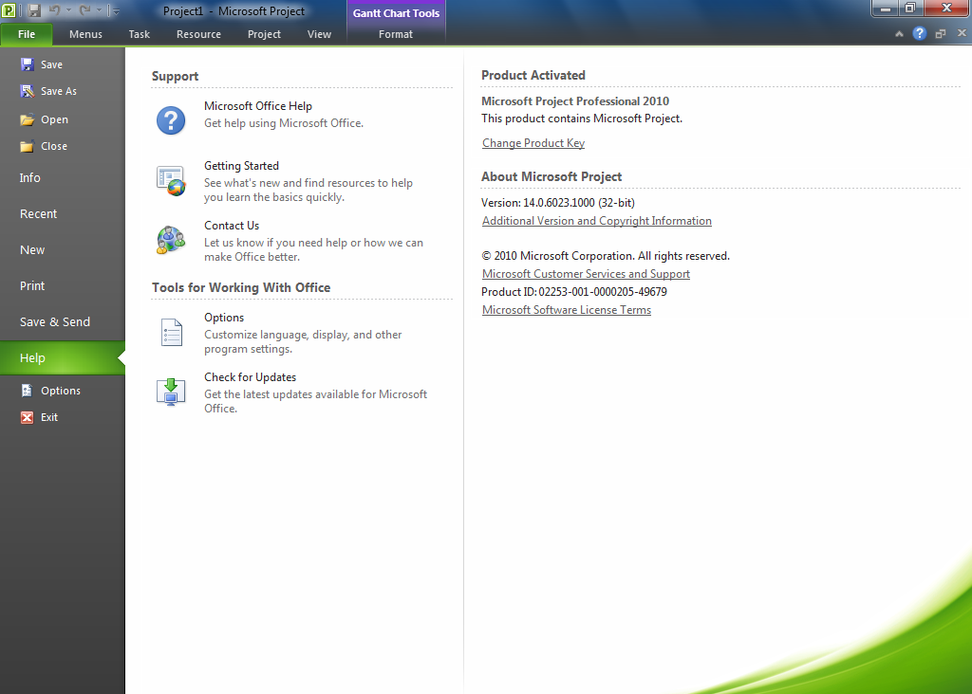The image size is (972, 694).
Task: Click the Open folder icon
Action: (27, 119)
